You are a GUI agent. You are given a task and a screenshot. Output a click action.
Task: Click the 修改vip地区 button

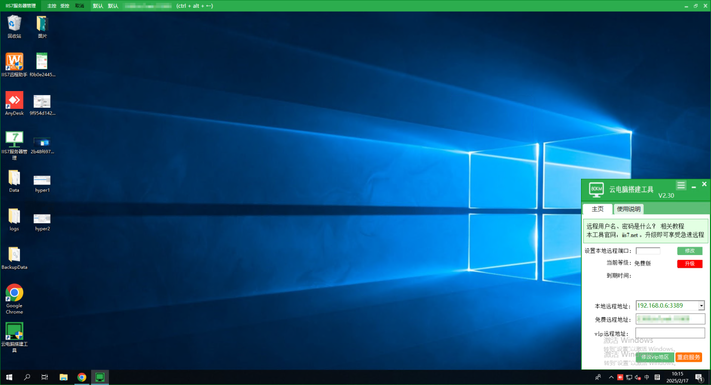pyautogui.click(x=655, y=357)
